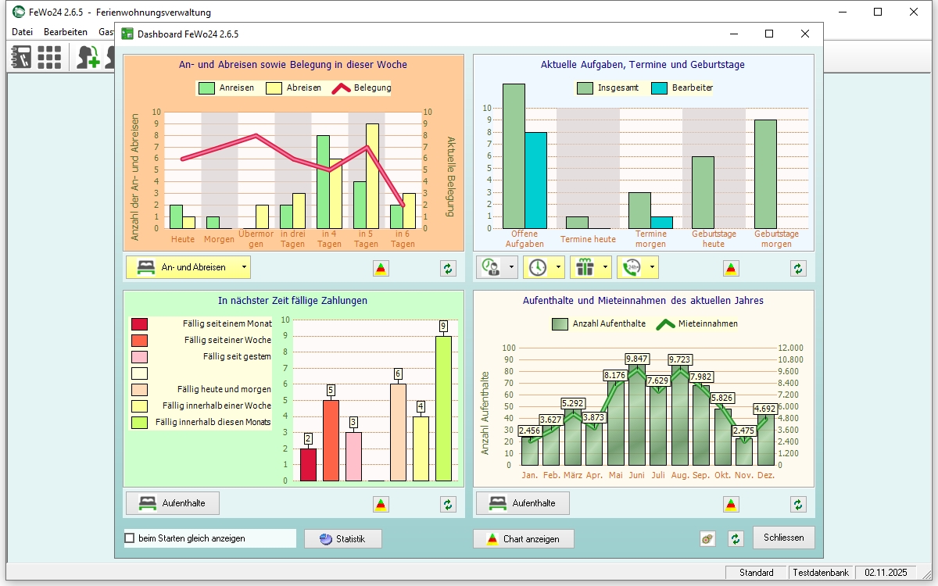
Task: Refresh the due payments chart
Action: (x=448, y=505)
